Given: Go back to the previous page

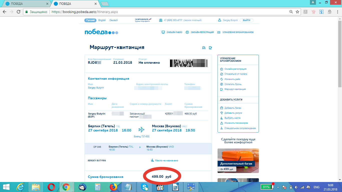Looking at the screenshot, I should click(x=5, y=12).
